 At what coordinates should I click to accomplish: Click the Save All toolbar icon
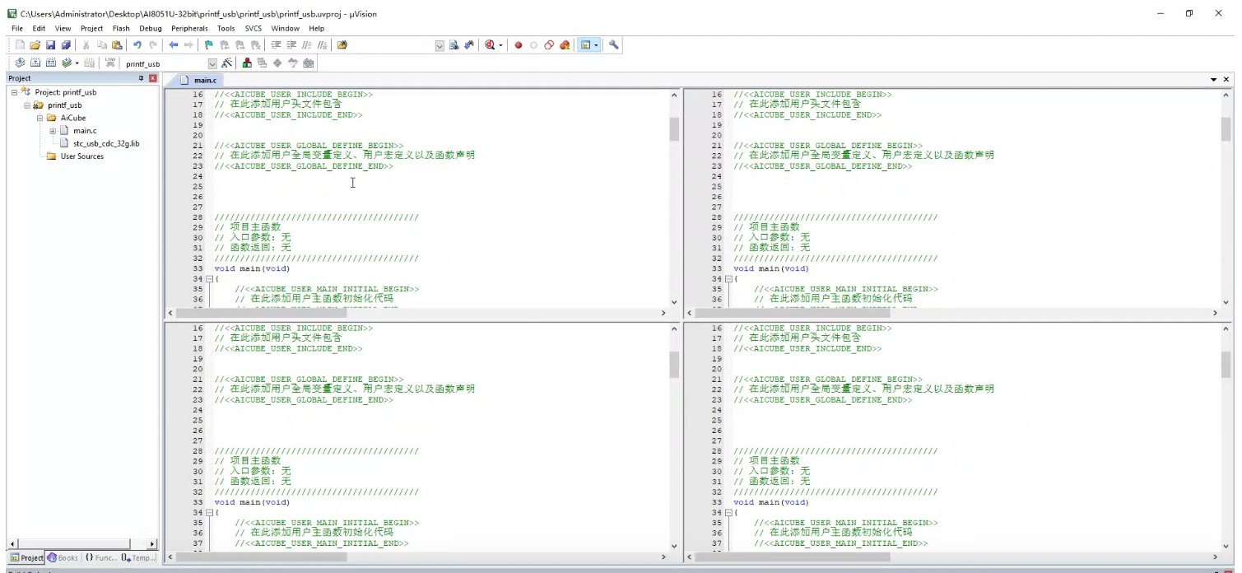[x=66, y=45]
